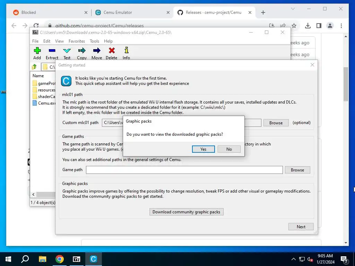Click Chrome icon in taskbar

[x=60, y=259]
